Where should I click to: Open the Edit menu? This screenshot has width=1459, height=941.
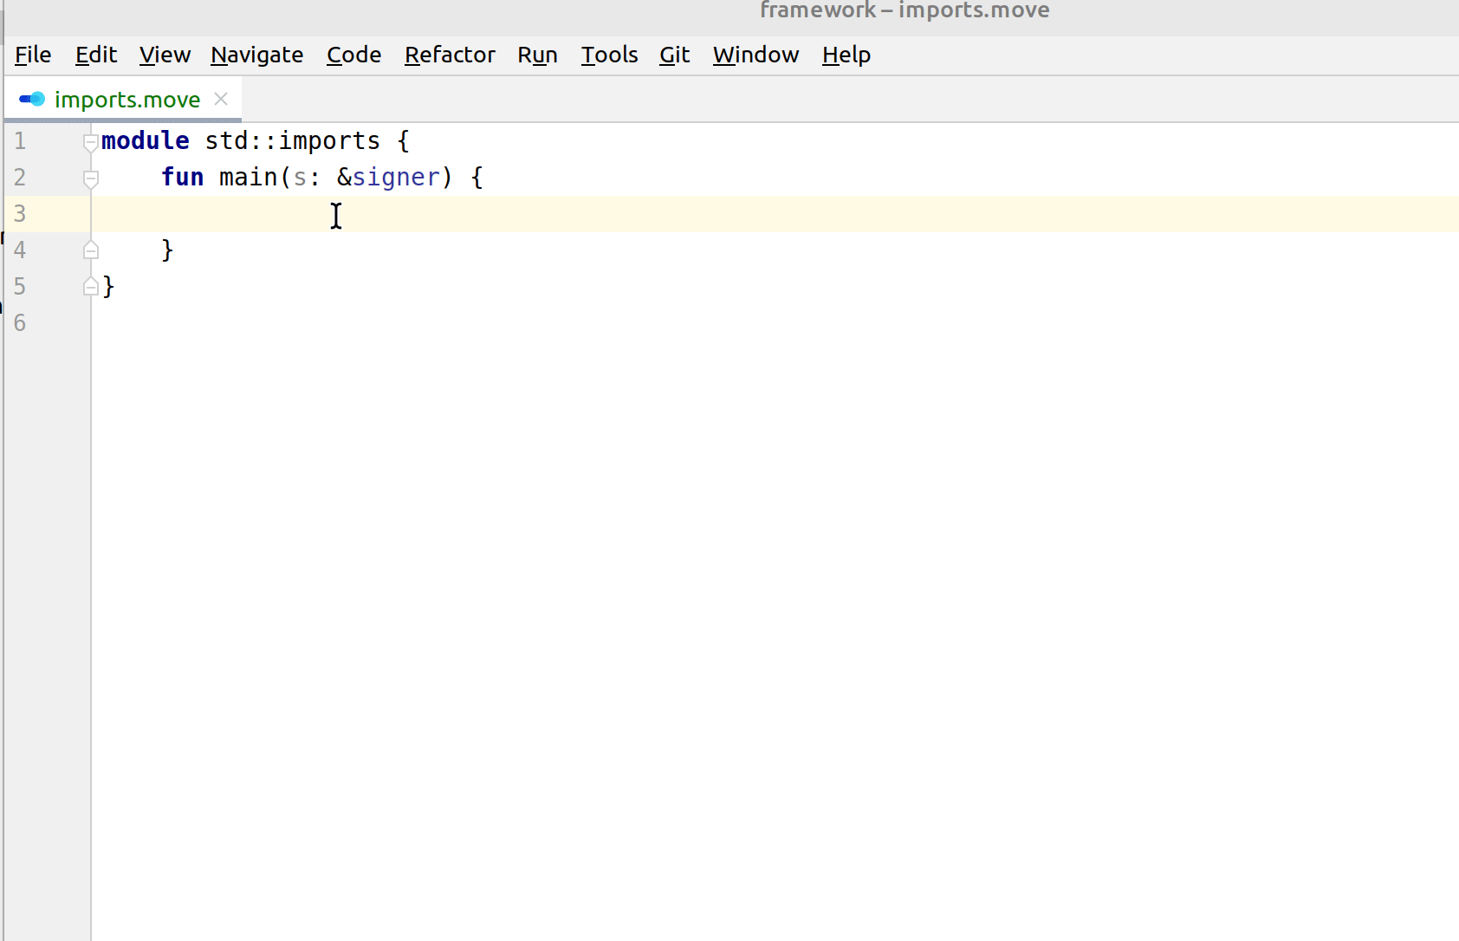pyautogui.click(x=95, y=55)
